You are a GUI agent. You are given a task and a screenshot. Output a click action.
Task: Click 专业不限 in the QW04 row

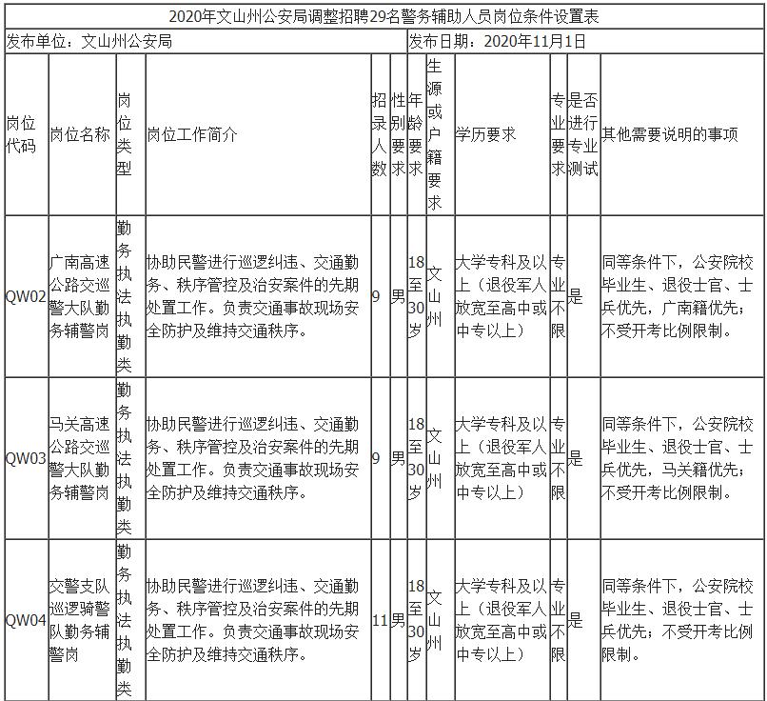tap(559, 620)
